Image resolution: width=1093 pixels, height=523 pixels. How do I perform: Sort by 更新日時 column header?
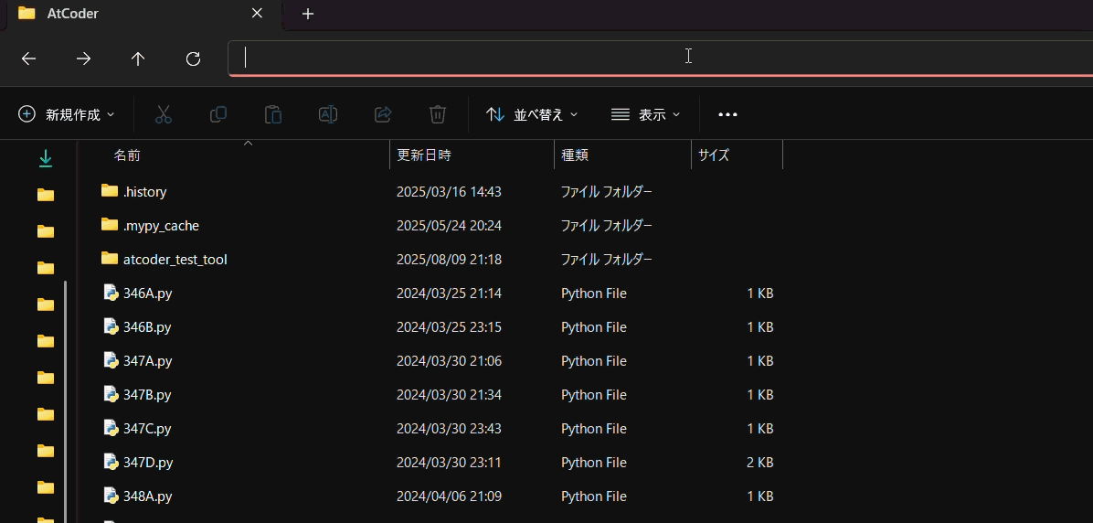tap(424, 155)
